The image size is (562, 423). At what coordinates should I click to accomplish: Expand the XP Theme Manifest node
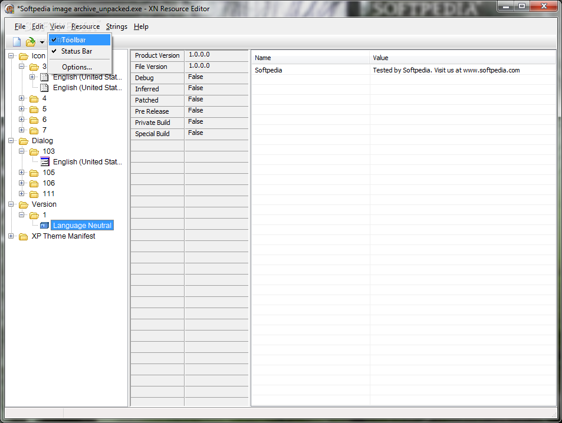pos(11,236)
